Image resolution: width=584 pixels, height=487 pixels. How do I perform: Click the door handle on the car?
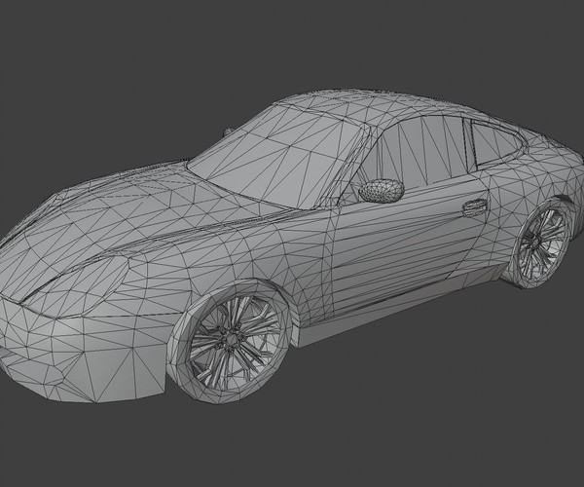click(475, 206)
